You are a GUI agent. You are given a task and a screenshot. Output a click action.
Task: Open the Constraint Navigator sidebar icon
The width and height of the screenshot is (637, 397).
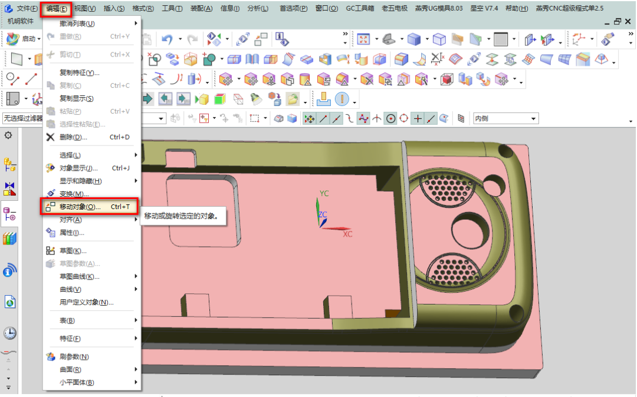point(9,188)
